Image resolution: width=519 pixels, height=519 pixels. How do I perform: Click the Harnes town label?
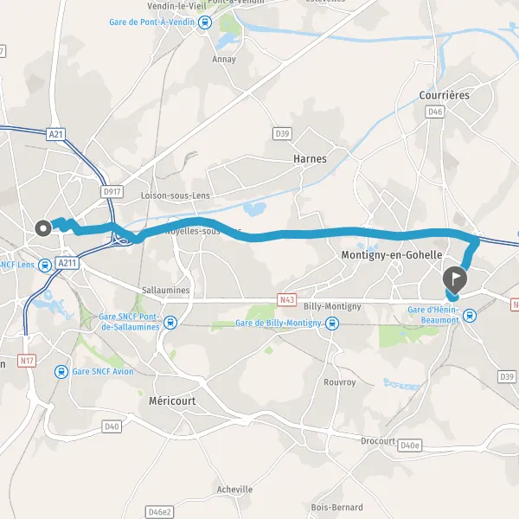[x=310, y=159]
